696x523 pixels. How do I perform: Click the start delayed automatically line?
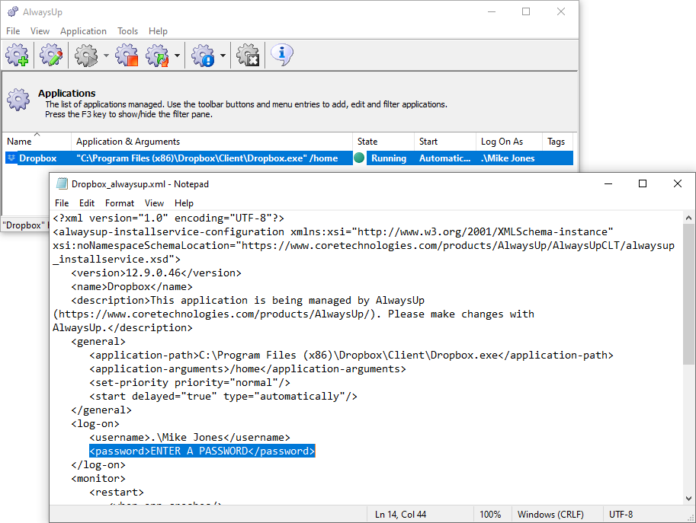pos(223,397)
